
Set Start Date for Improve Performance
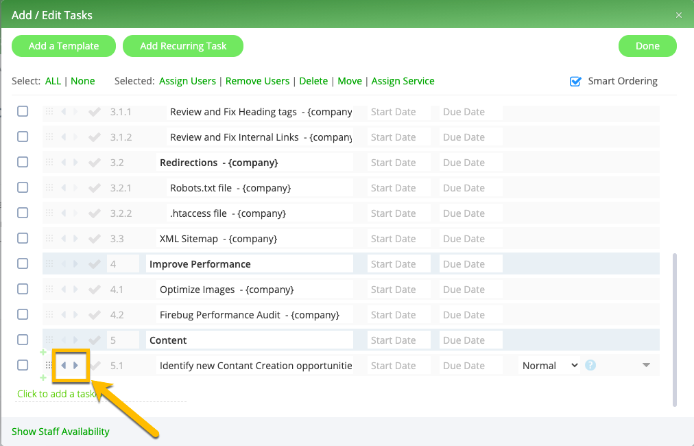coord(399,264)
